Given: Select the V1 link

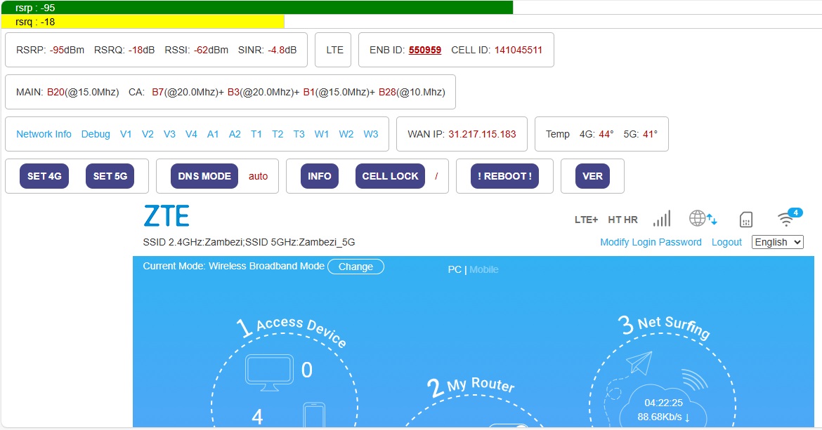Looking at the screenshot, I should click(x=126, y=134).
